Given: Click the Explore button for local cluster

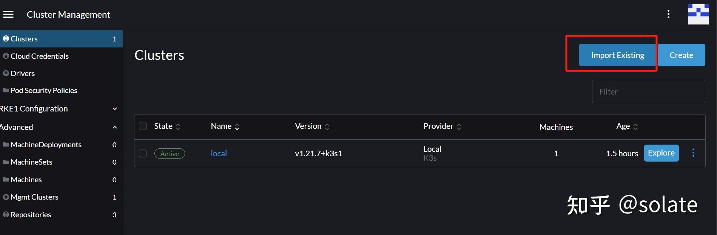Looking at the screenshot, I should (661, 153).
